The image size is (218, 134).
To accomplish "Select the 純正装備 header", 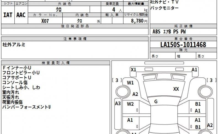I will pyautogui.click(x=183, y=26).
